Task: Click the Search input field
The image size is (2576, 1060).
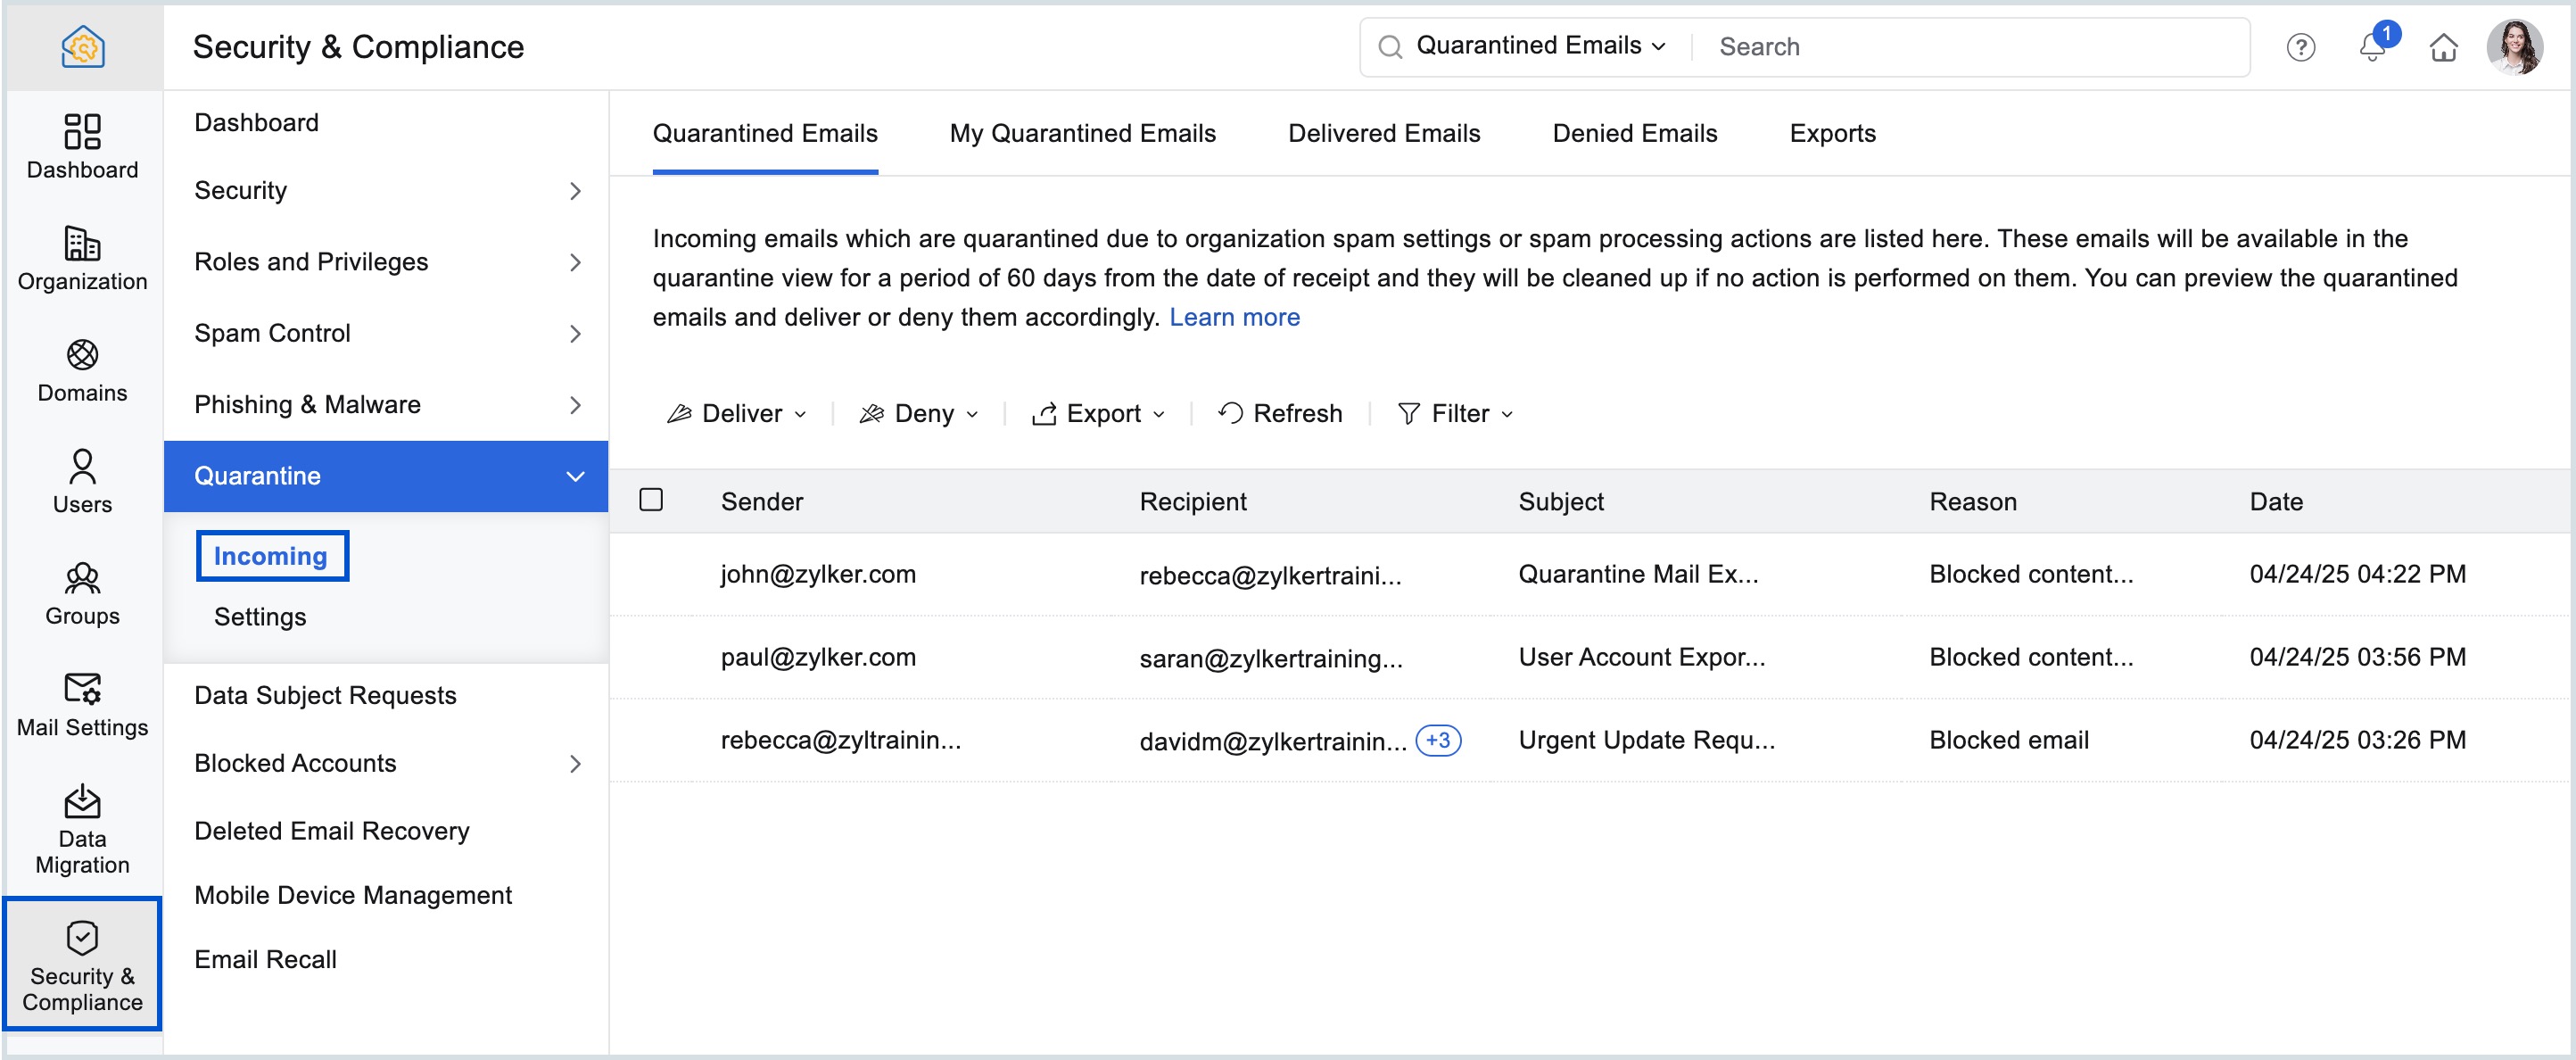Action: coord(1970,46)
